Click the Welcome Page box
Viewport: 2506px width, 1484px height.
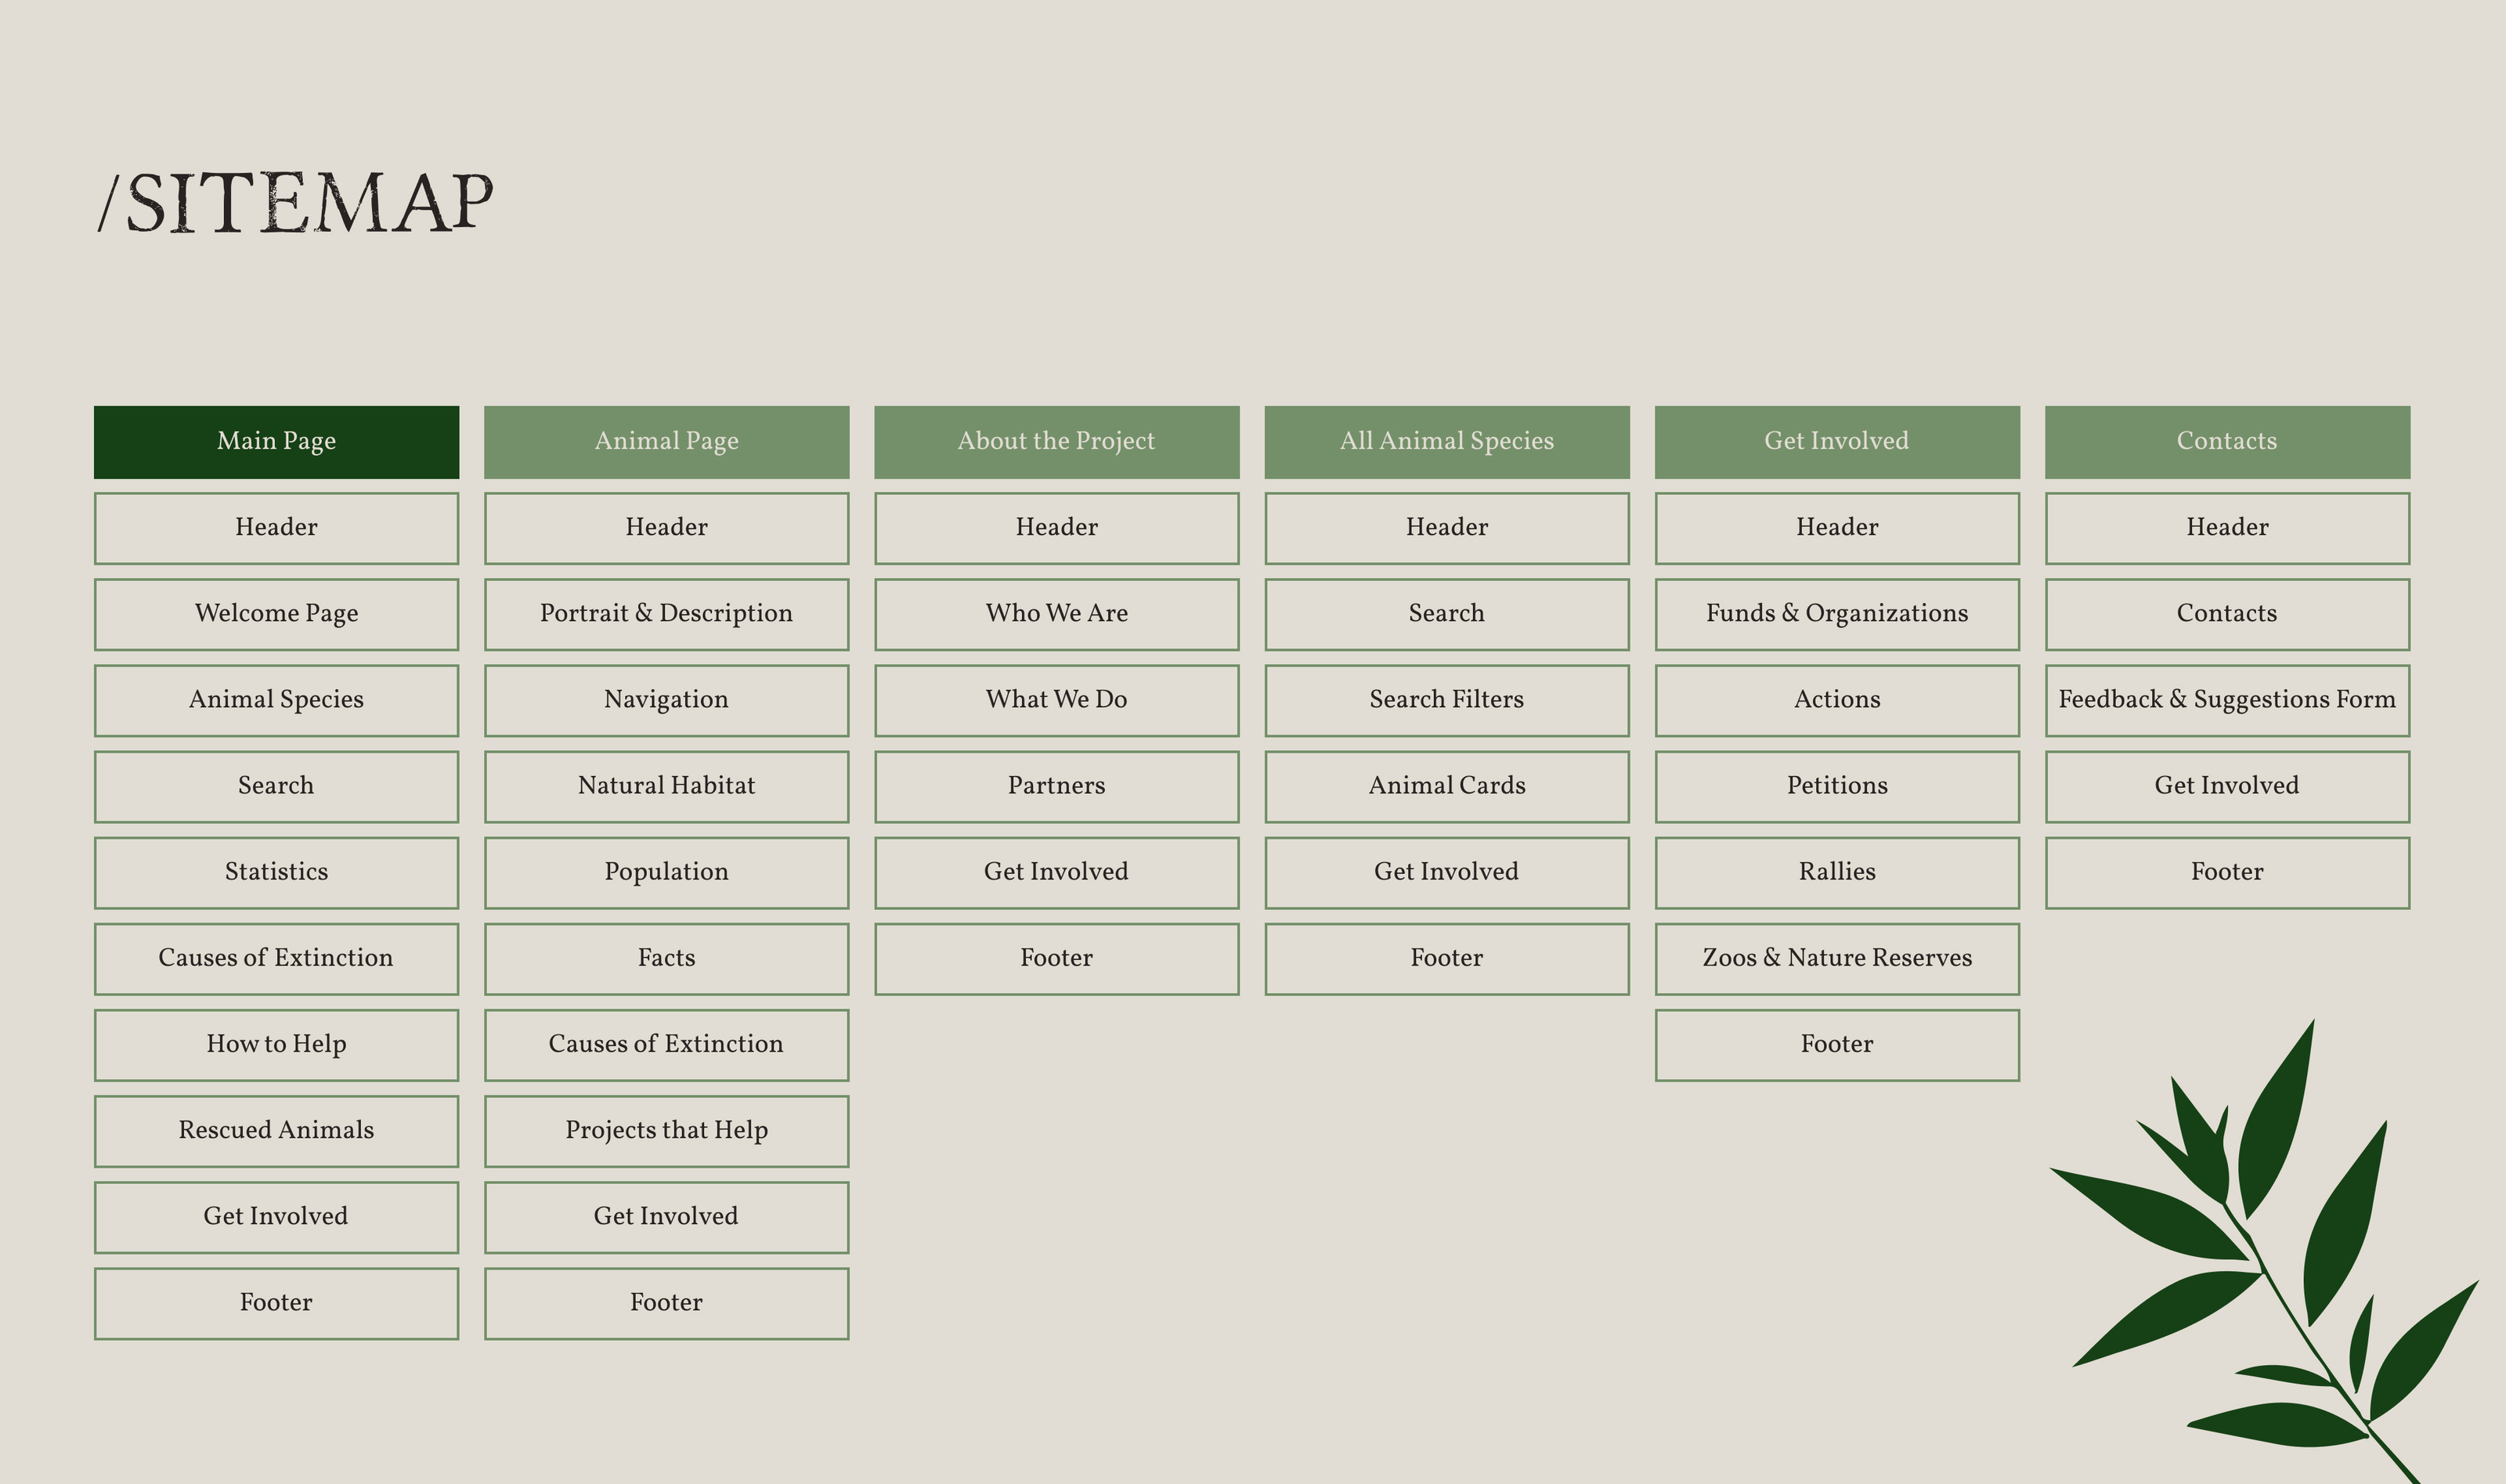pos(276,614)
